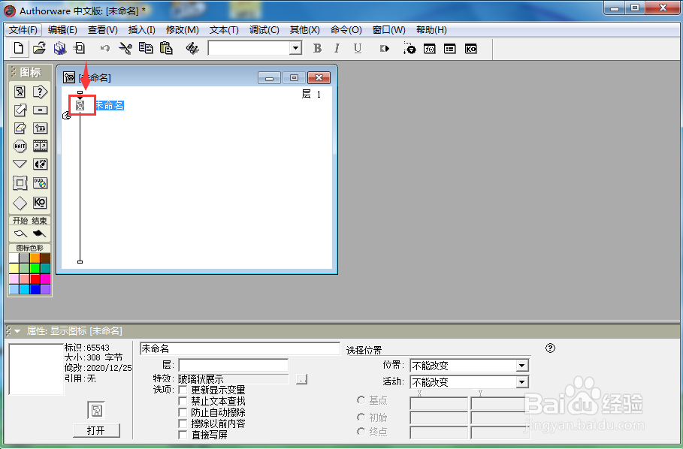
Task: Open Find with the binoculars icon
Action: (x=192, y=48)
